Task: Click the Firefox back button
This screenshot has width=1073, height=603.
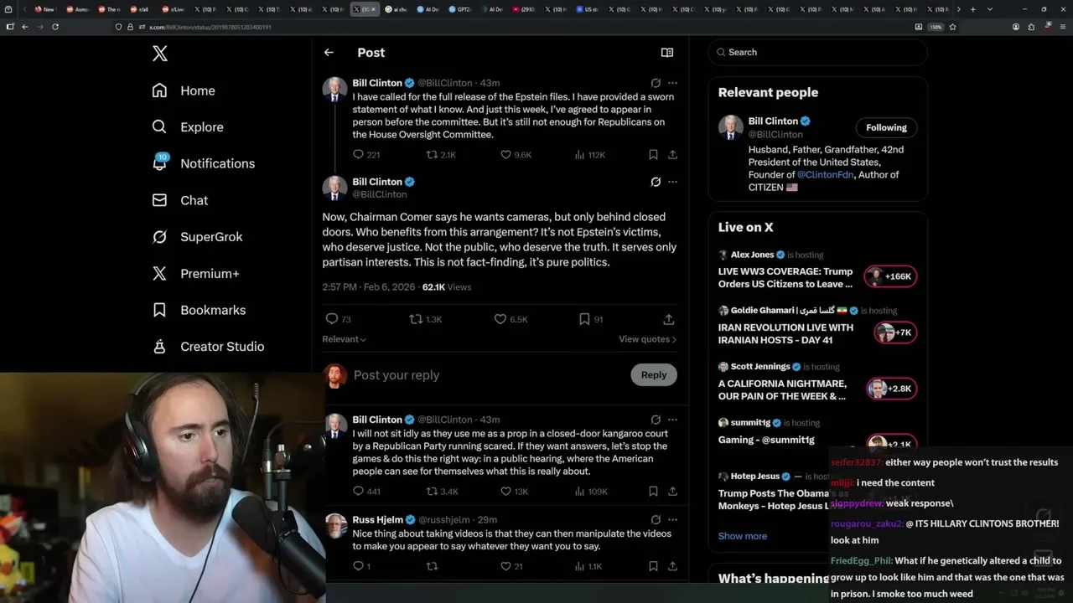Action: (x=25, y=27)
